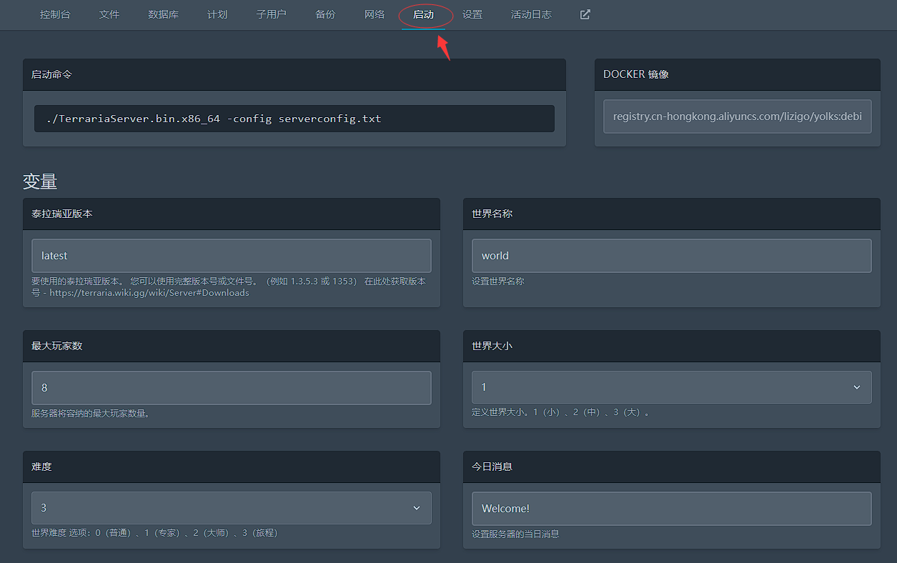The height and width of the screenshot is (563, 897).
Task: Click the DOCKER 镜像 panel header
Action: 737,74
